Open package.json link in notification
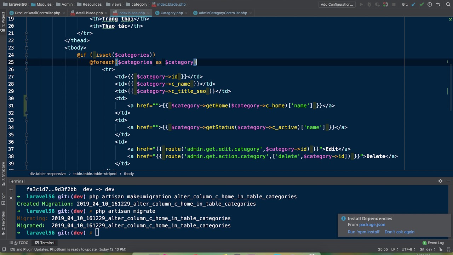Screen dimensions: 453x255 click(372, 225)
